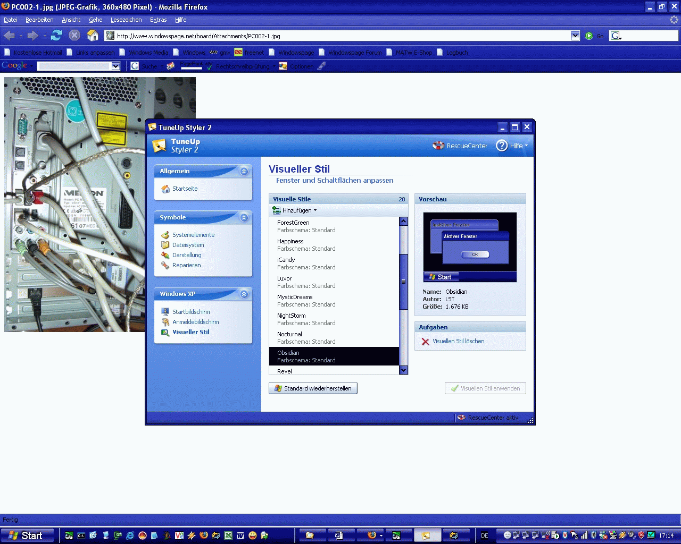Open the red shield tray icon
The width and height of the screenshot is (681, 544).
[x=641, y=535]
